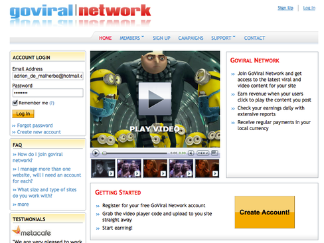Image resolution: width=324 pixels, height=243 pixels.
Task: Open the Create new account link
Action: [x=39, y=132]
